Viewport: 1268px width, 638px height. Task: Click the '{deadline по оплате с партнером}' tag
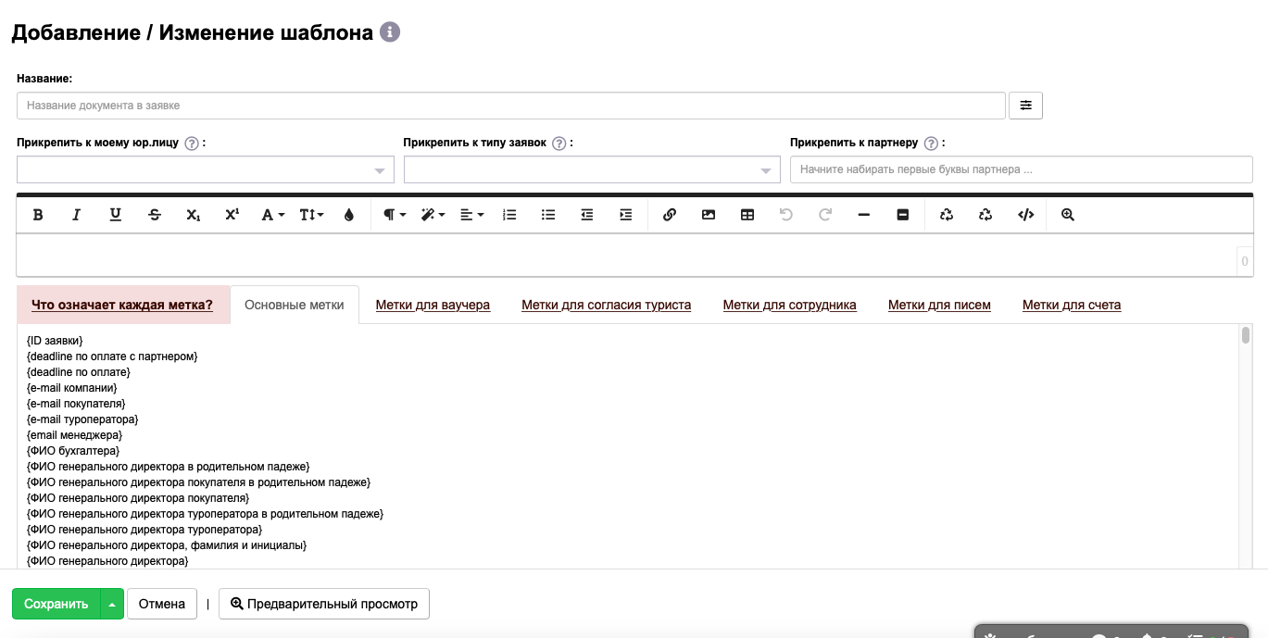(x=112, y=357)
